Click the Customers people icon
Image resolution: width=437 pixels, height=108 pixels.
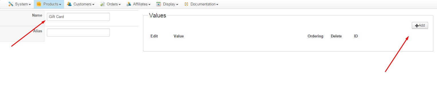(x=69, y=4)
